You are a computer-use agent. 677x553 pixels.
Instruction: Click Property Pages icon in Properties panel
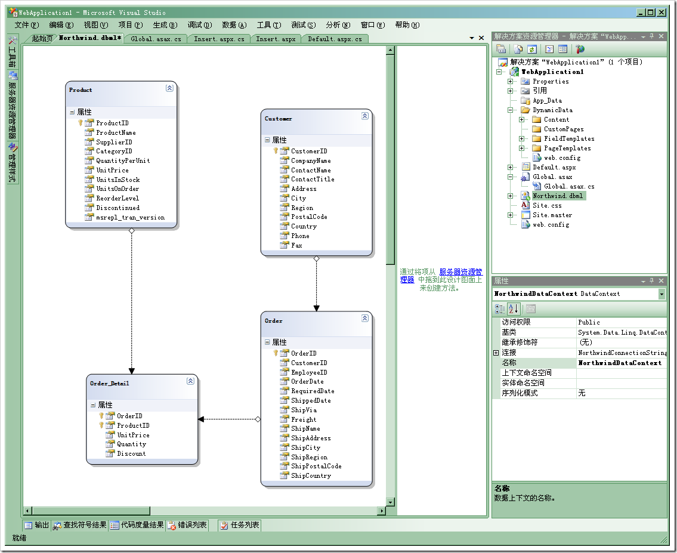click(x=531, y=308)
